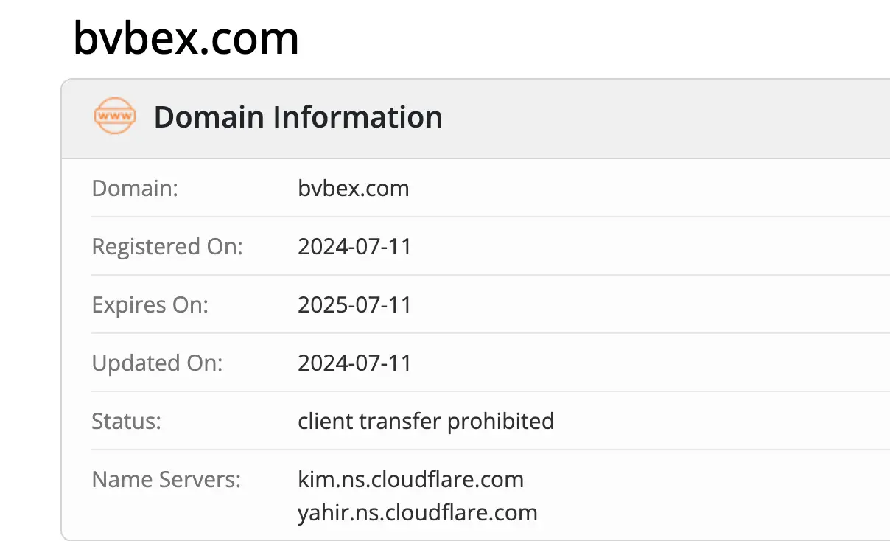Image resolution: width=890 pixels, height=541 pixels.
Task: Open kim.ns.cloudflare.com name server
Action: pos(410,480)
